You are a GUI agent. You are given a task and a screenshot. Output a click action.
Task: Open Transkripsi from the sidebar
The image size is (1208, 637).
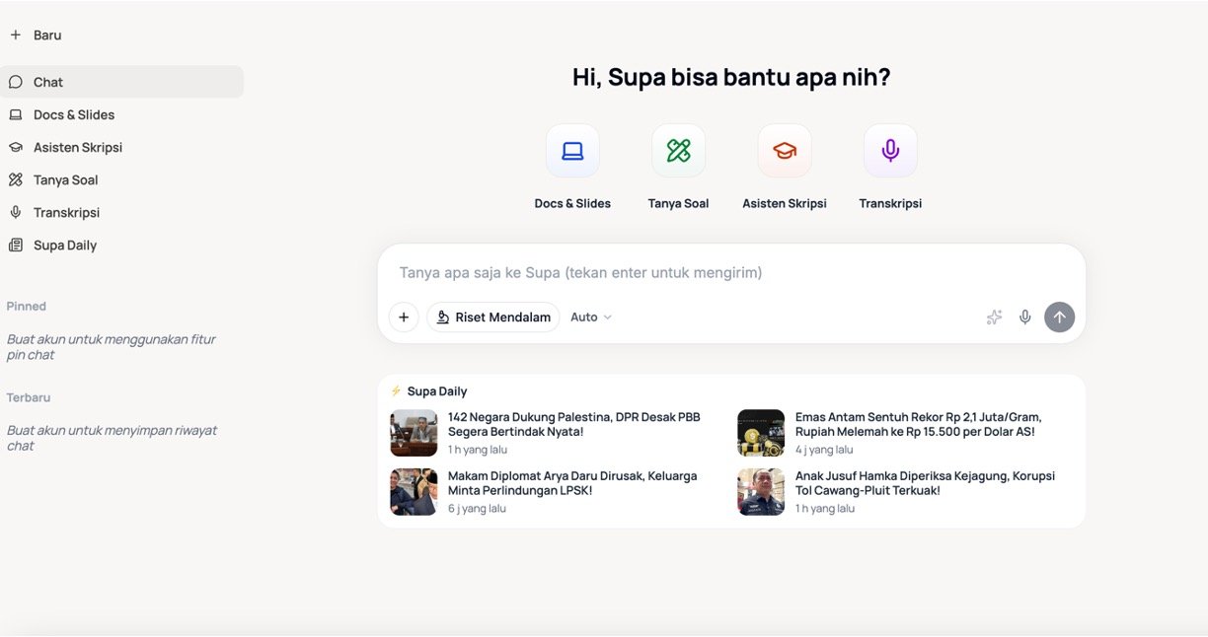pyautogui.click(x=122, y=212)
